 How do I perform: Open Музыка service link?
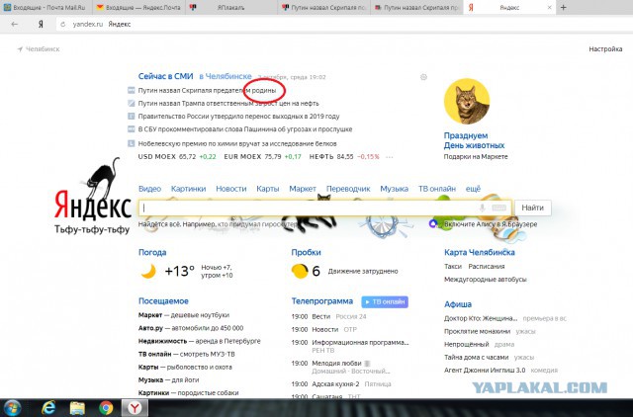[394, 189]
